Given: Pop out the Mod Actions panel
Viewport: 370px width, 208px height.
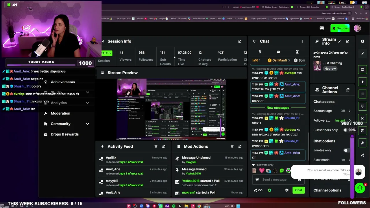Looking at the screenshot, I should tap(240, 146).
